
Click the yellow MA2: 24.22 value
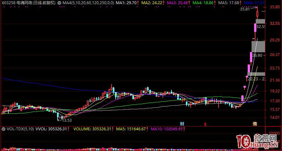[x=152, y=3]
